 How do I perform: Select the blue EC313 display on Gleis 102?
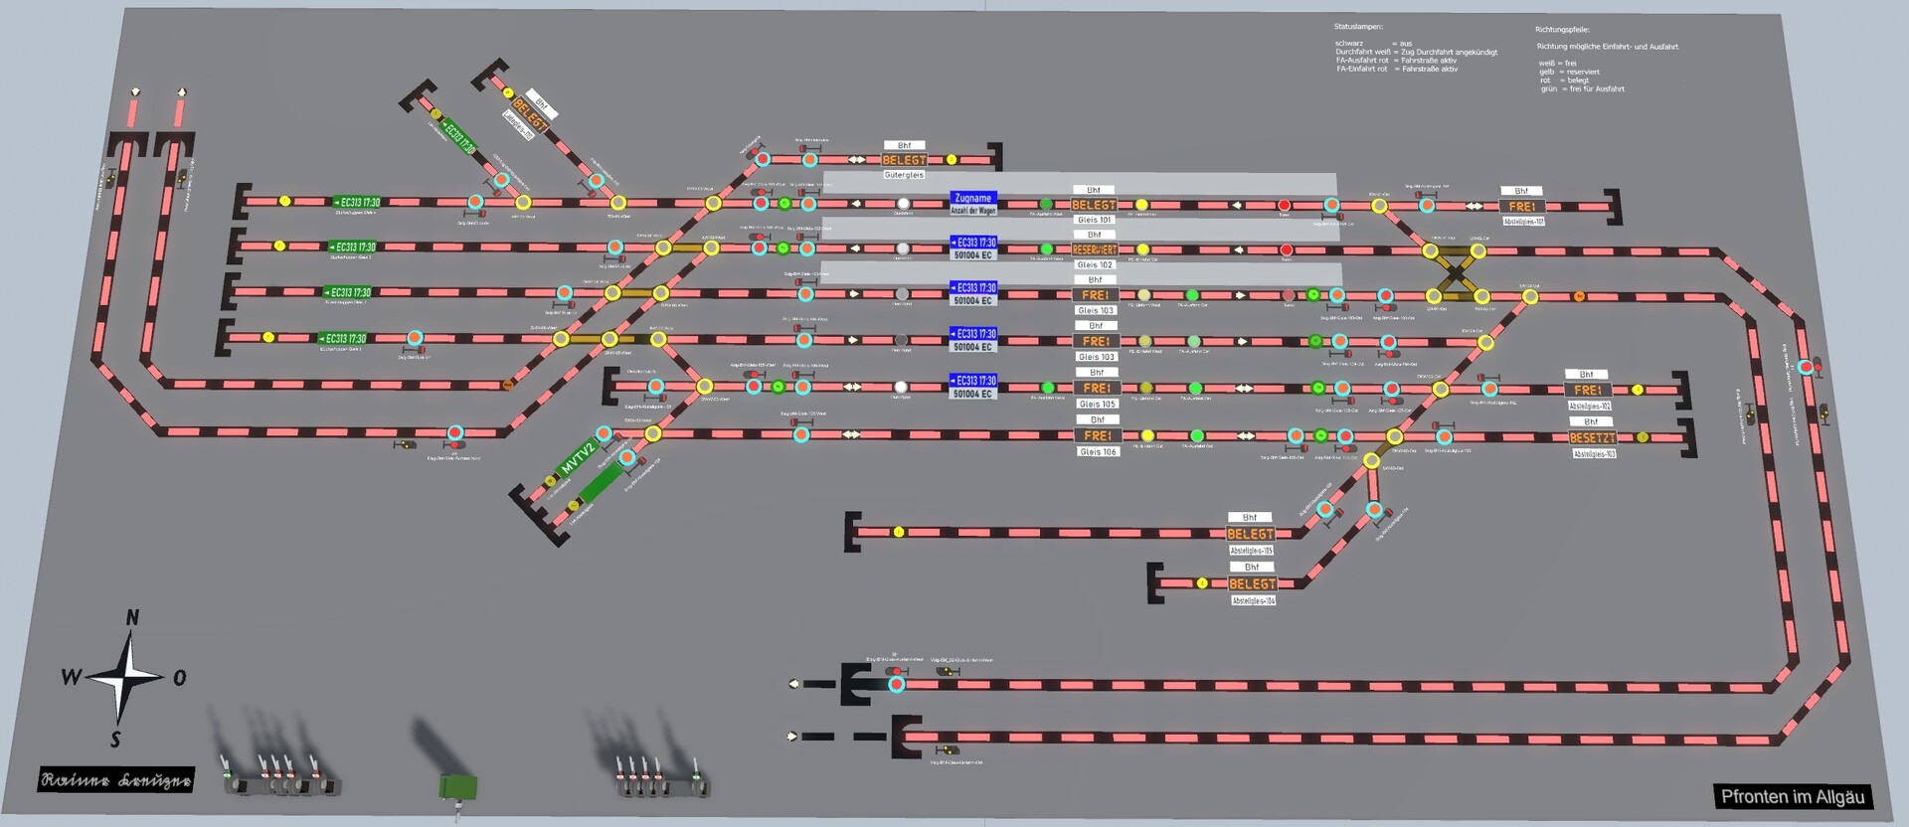973,248
